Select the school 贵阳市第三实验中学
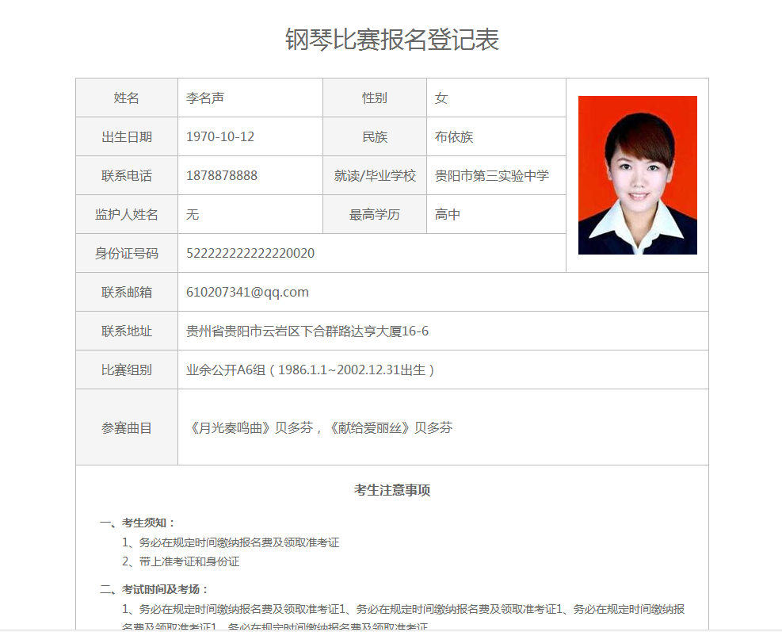 pos(492,176)
